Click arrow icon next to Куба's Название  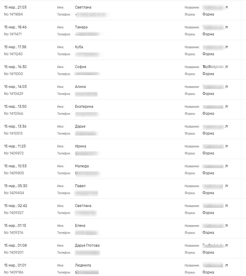point(226,47)
